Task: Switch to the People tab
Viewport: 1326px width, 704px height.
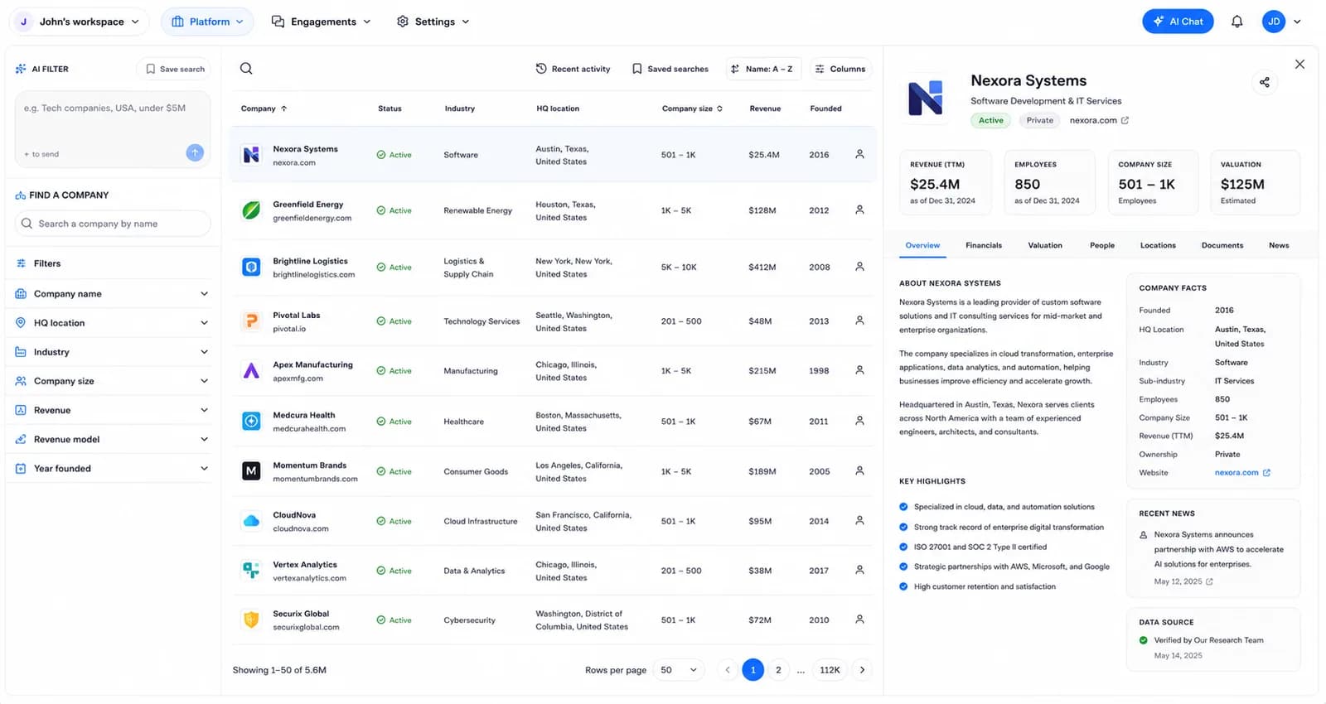Action: point(1102,245)
